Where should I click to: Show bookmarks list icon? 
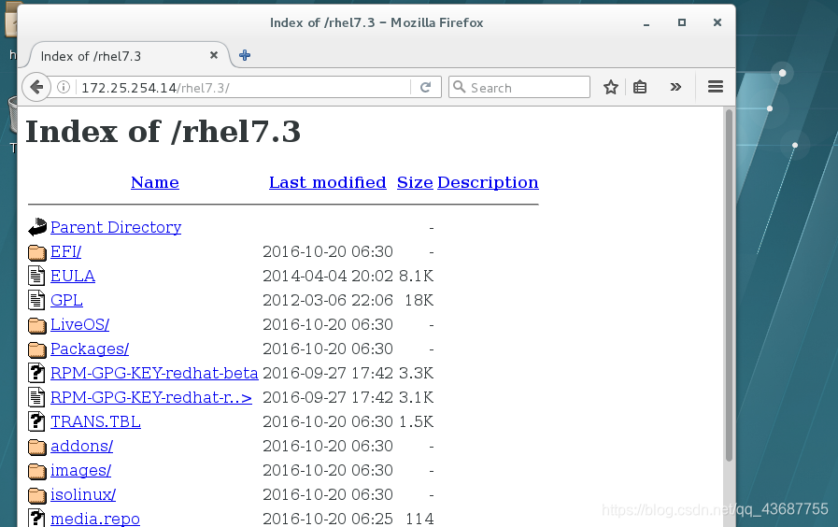(x=640, y=87)
